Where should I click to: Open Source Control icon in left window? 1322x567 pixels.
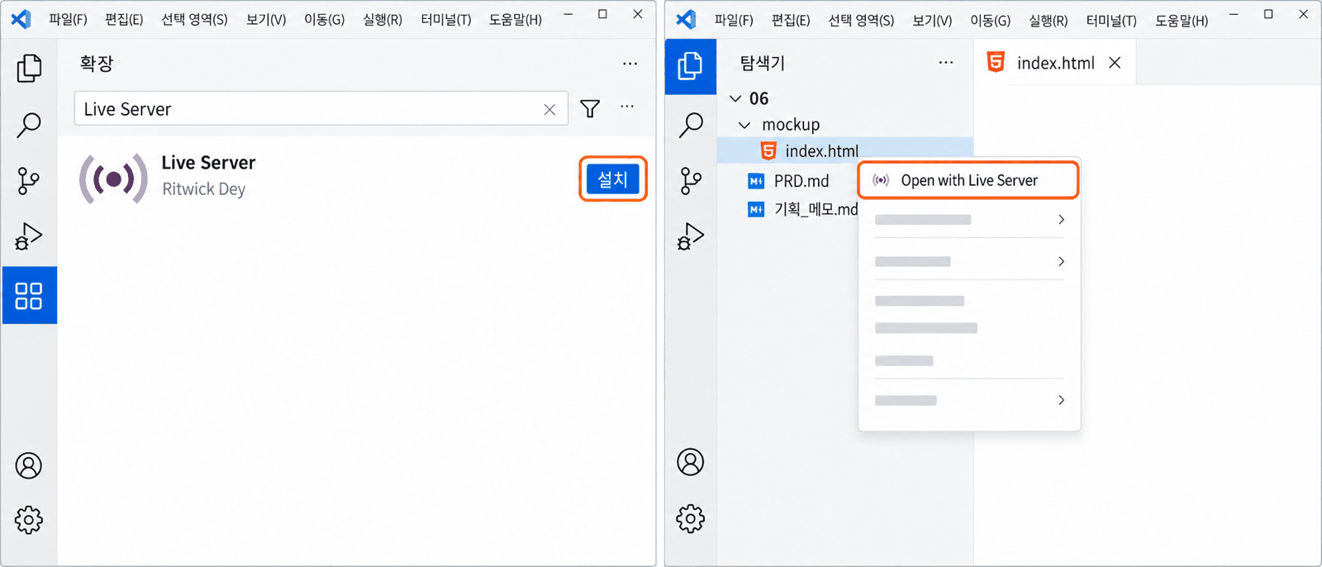point(29,180)
